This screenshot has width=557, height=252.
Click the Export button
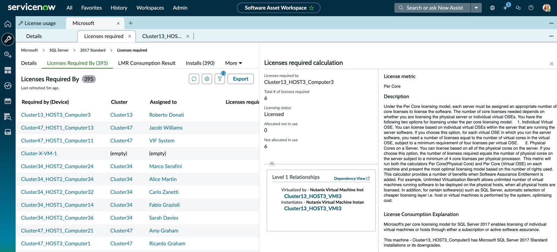pyautogui.click(x=241, y=79)
